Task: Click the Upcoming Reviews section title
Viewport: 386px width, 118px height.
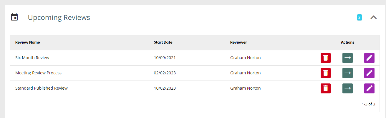Action: click(59, 18)
